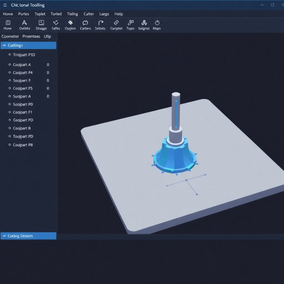The height and width of the screenshot is (284, 284).
Task: Switch to the Proemtess tab
Action: 31,36
